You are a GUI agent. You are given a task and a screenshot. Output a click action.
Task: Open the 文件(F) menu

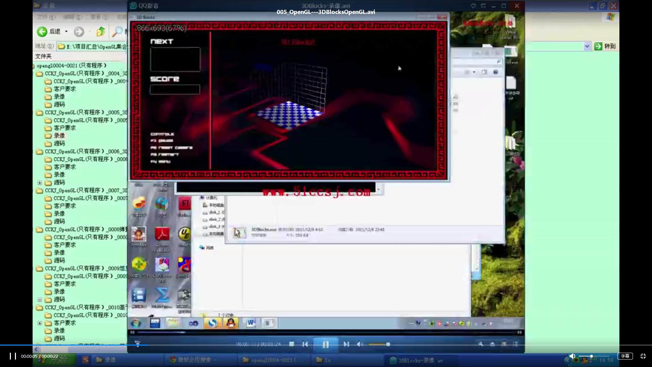click(x=46, y=17)
